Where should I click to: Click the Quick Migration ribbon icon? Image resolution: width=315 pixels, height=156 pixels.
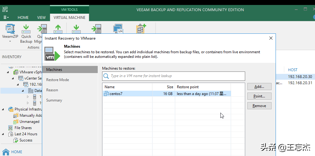click(x=42, y=29)
